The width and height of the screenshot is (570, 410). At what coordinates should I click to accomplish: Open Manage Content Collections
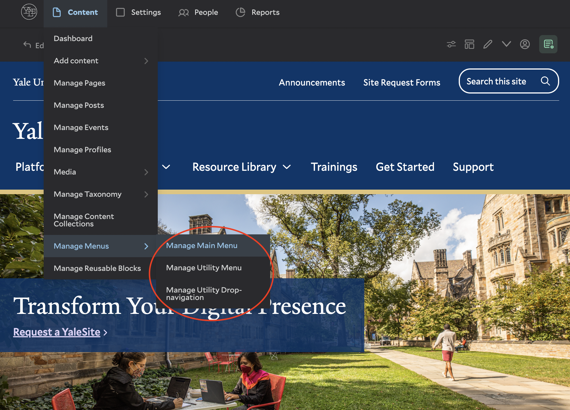(101, 220)
